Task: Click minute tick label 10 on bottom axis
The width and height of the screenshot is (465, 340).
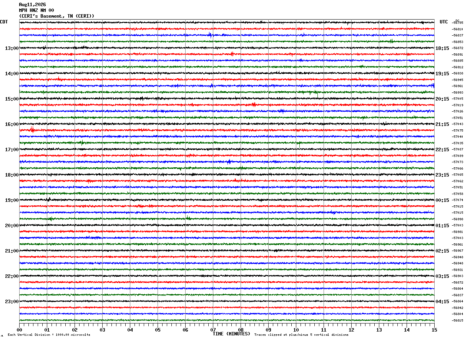Action: point(296,330)
